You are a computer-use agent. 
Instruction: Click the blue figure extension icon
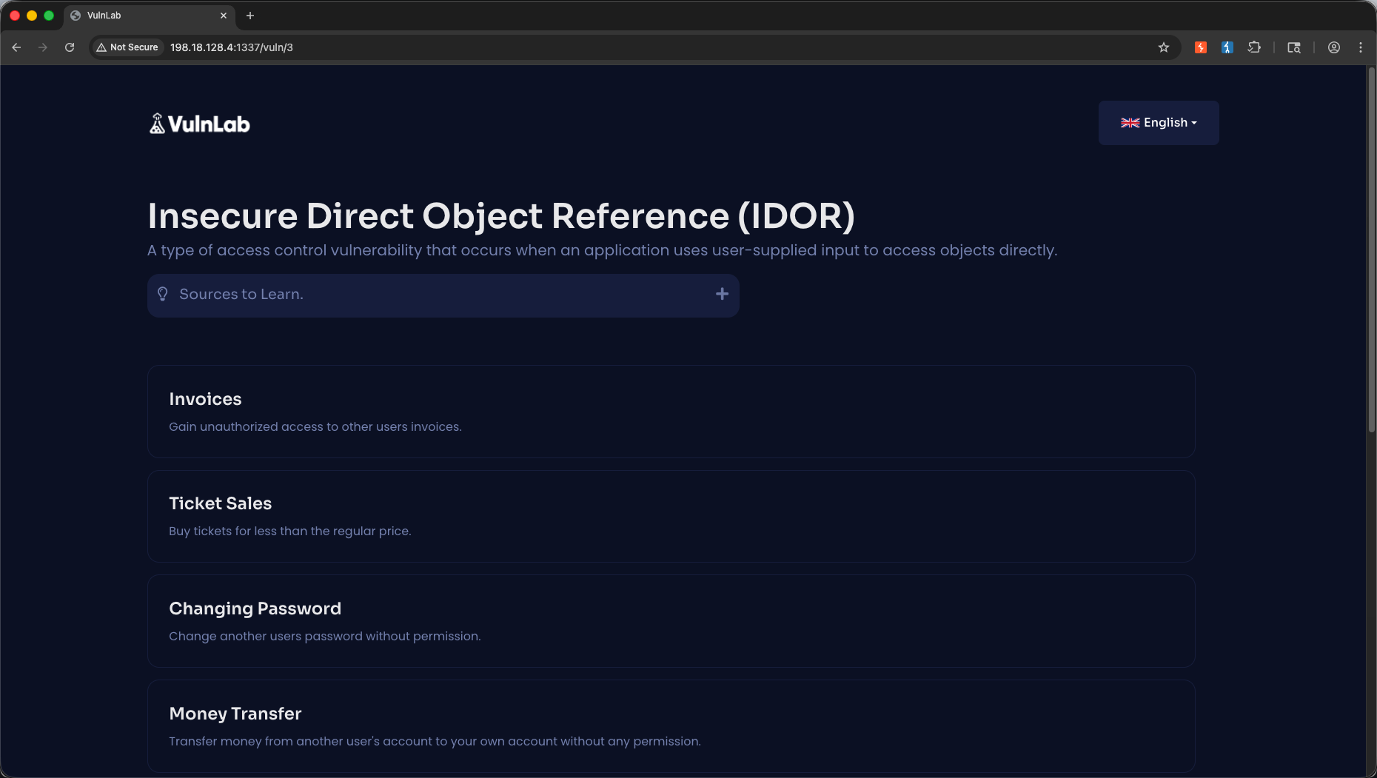pos(1227,47)
